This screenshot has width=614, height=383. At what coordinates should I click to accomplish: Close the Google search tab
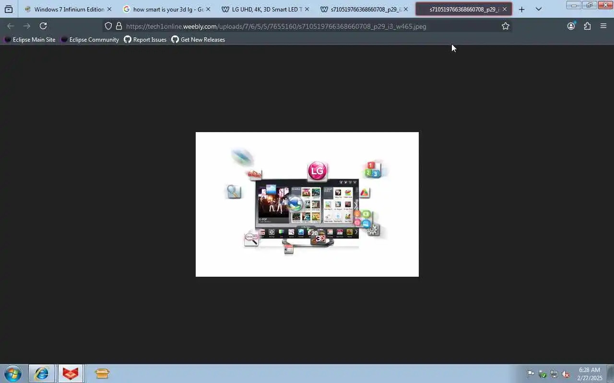tap(208, 9)
